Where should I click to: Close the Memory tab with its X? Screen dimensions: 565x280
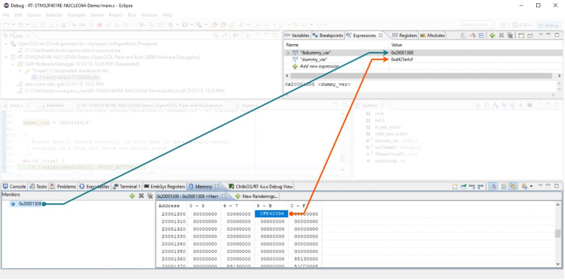(217, 186)
